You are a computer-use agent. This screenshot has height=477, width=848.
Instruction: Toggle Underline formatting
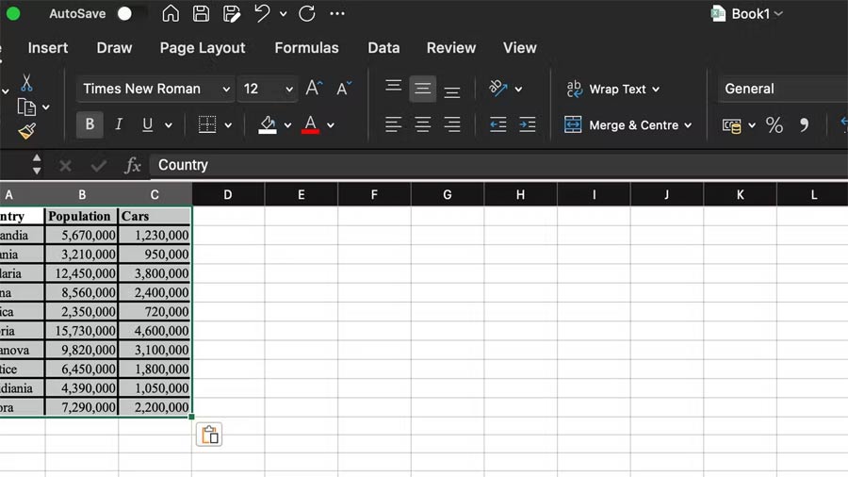(x=147, y=124)
